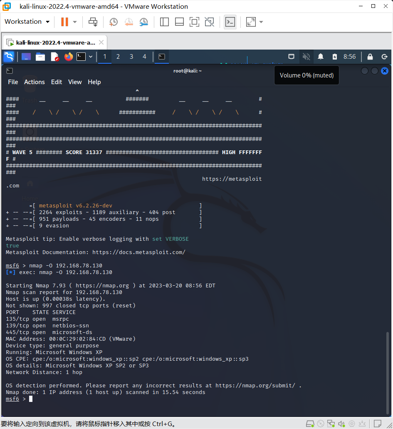Open the terminal Actions menu
This screenshot has width=393, height=429.
point(35,82)
